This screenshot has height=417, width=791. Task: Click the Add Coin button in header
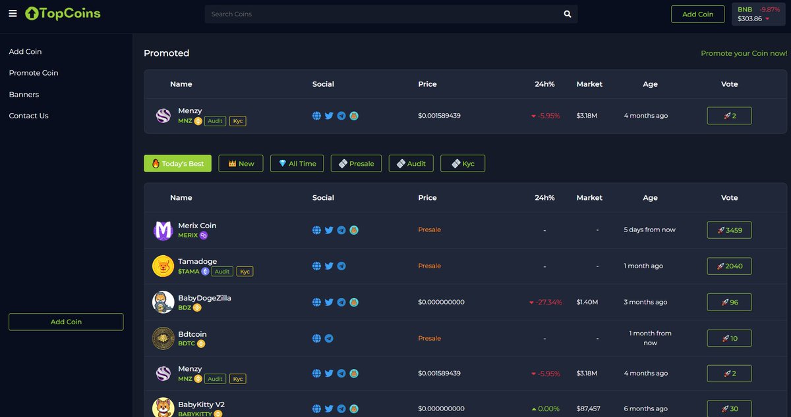pyautogui.click(x=697, y=13)
